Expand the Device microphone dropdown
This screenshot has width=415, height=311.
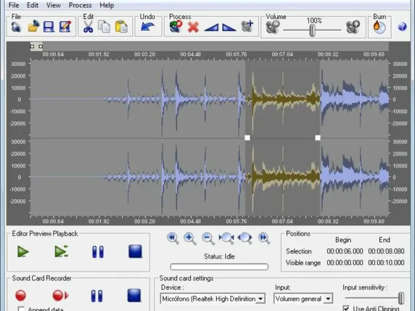pyautogui.click(x=261, y=299)
